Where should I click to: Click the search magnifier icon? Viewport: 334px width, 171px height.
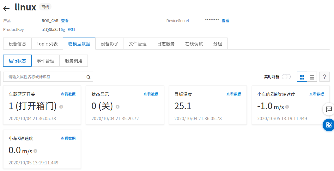tap(88, 77)
